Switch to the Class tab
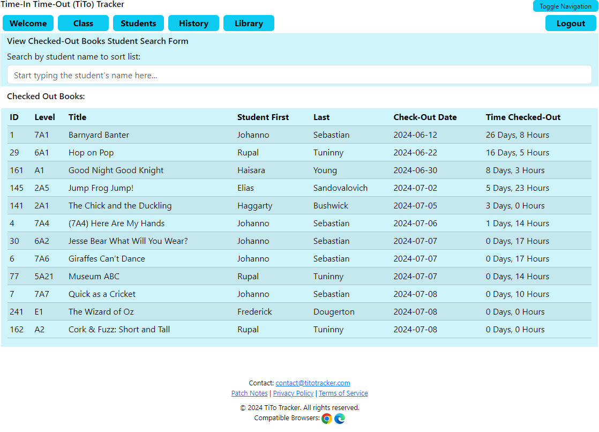 pos(83,24)
